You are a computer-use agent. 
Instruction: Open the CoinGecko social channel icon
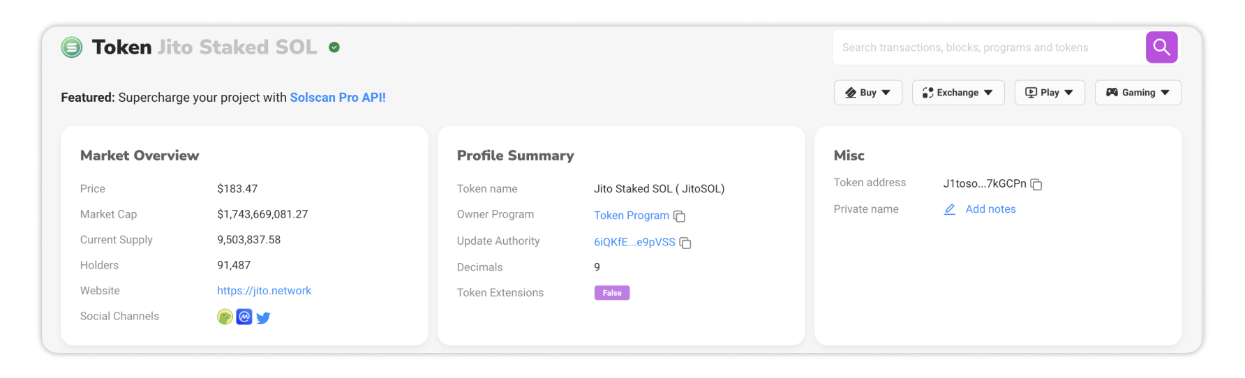pos(225,317)
